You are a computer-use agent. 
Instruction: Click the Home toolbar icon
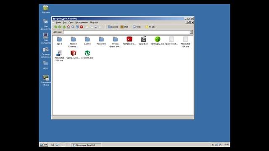point(69,27)
